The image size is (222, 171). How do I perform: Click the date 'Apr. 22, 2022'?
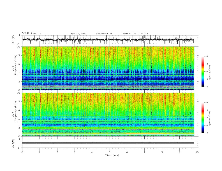click(x=78, y=34)
